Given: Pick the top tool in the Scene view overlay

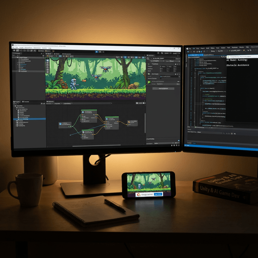Looking at the screenshot, I should click(x=47, y=60).
